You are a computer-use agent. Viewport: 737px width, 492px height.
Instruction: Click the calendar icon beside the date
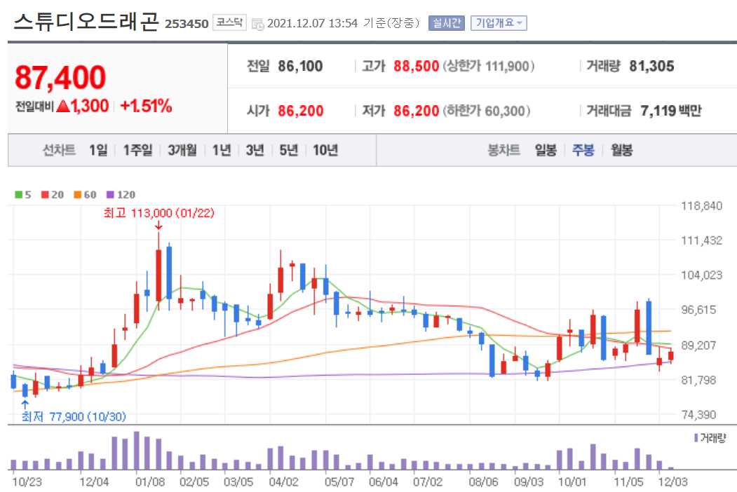pos(257,24)
